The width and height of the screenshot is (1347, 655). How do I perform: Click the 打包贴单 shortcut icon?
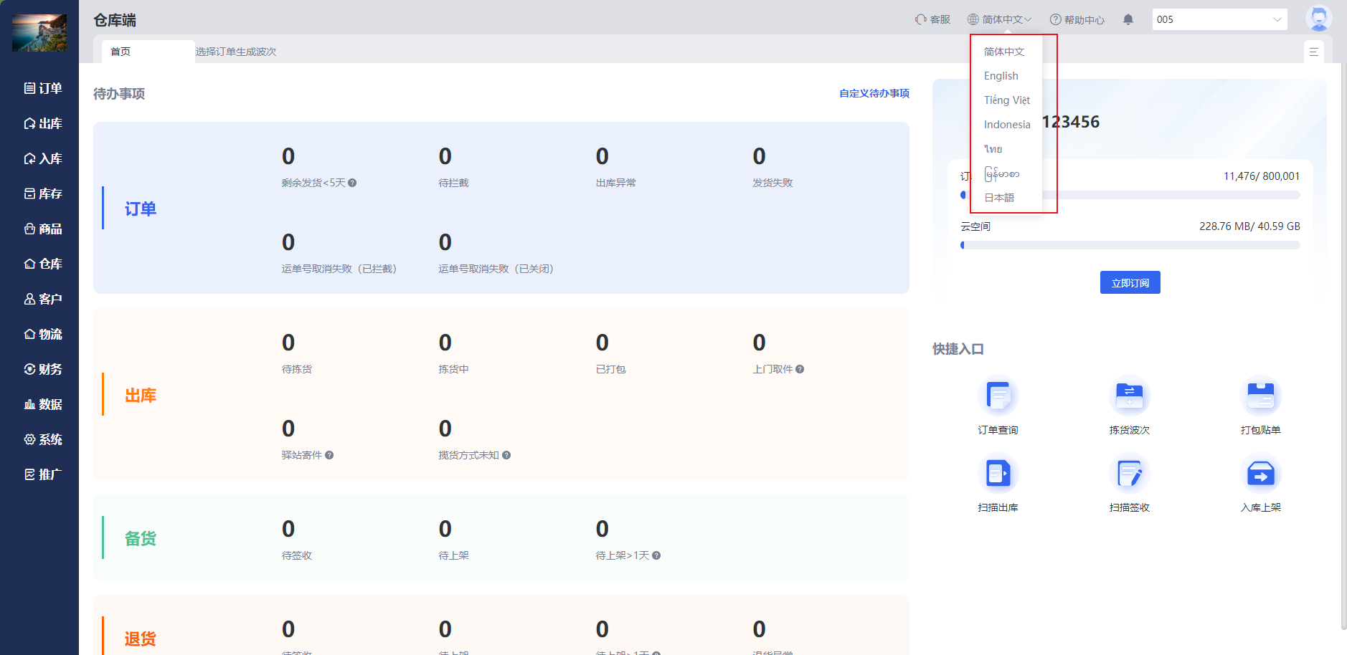1260,396
